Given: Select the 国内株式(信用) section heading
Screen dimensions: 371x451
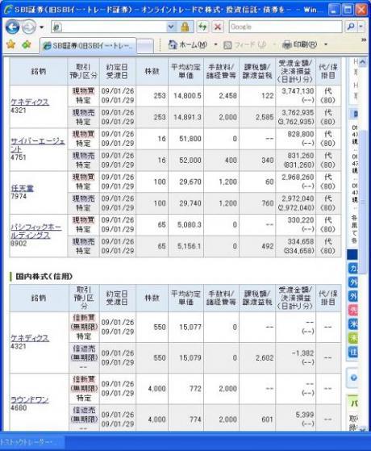Looking at the screenshot, I should pyautogui.click(x=44, y=277).
